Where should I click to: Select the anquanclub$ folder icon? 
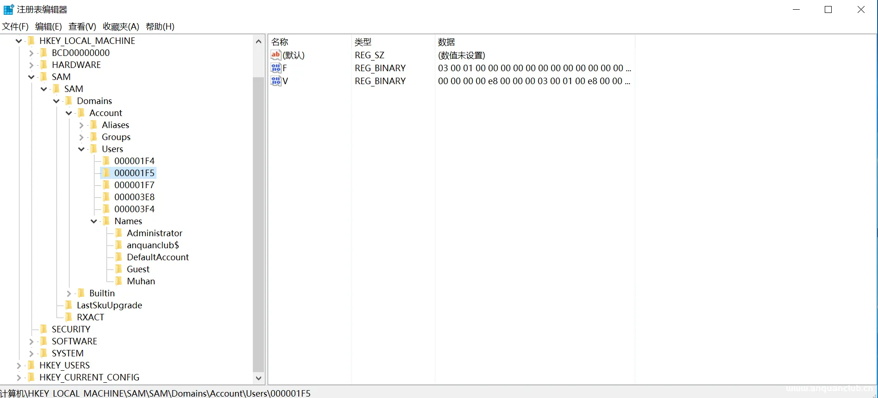(x=119, y=245)
